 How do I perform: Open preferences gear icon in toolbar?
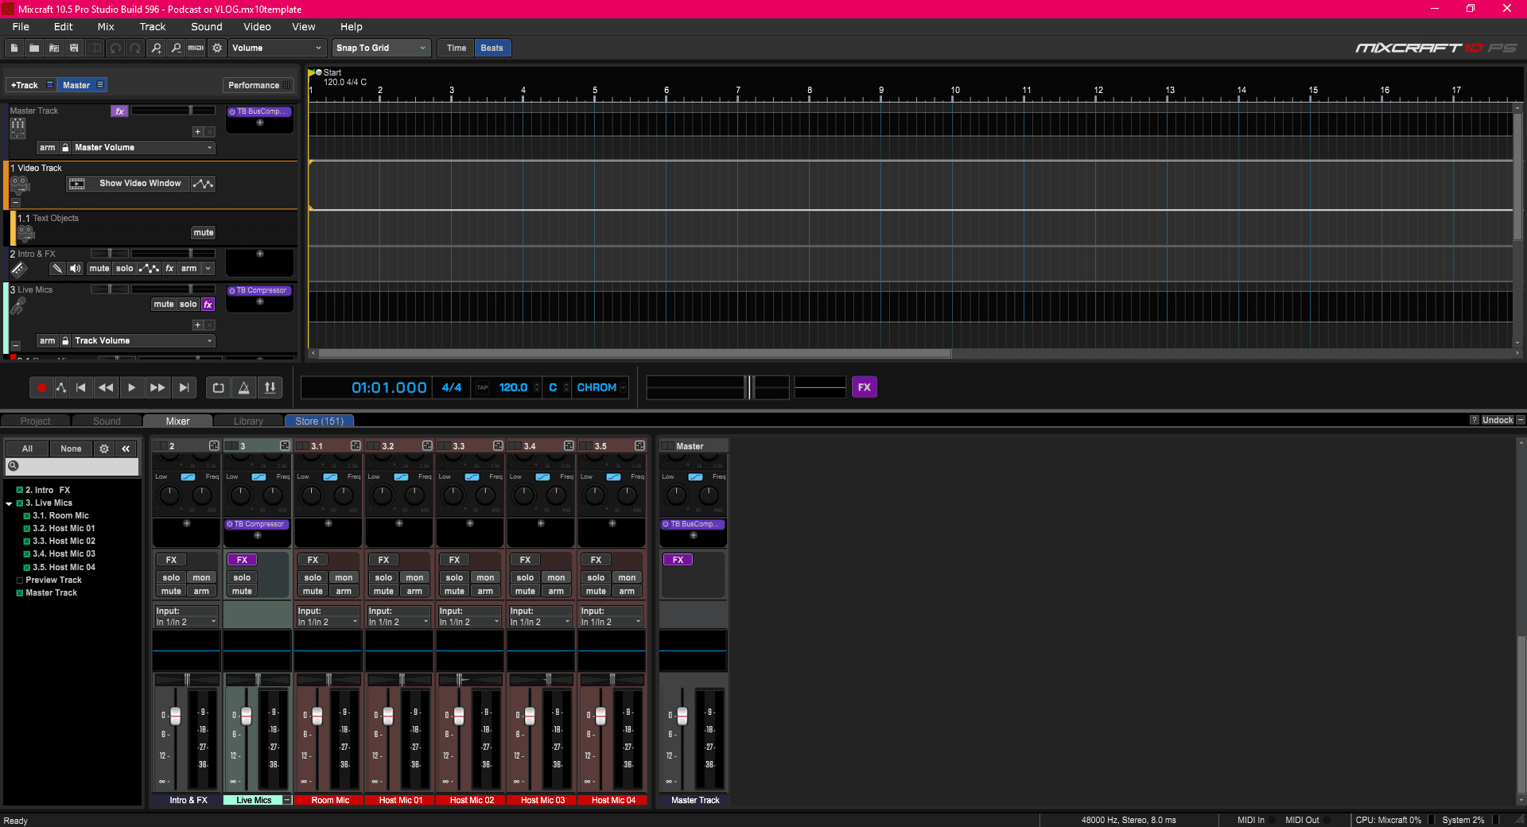[217, 49]
